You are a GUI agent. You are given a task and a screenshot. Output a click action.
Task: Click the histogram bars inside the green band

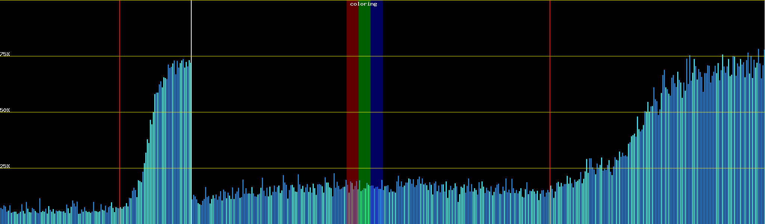tap(364, 205)
